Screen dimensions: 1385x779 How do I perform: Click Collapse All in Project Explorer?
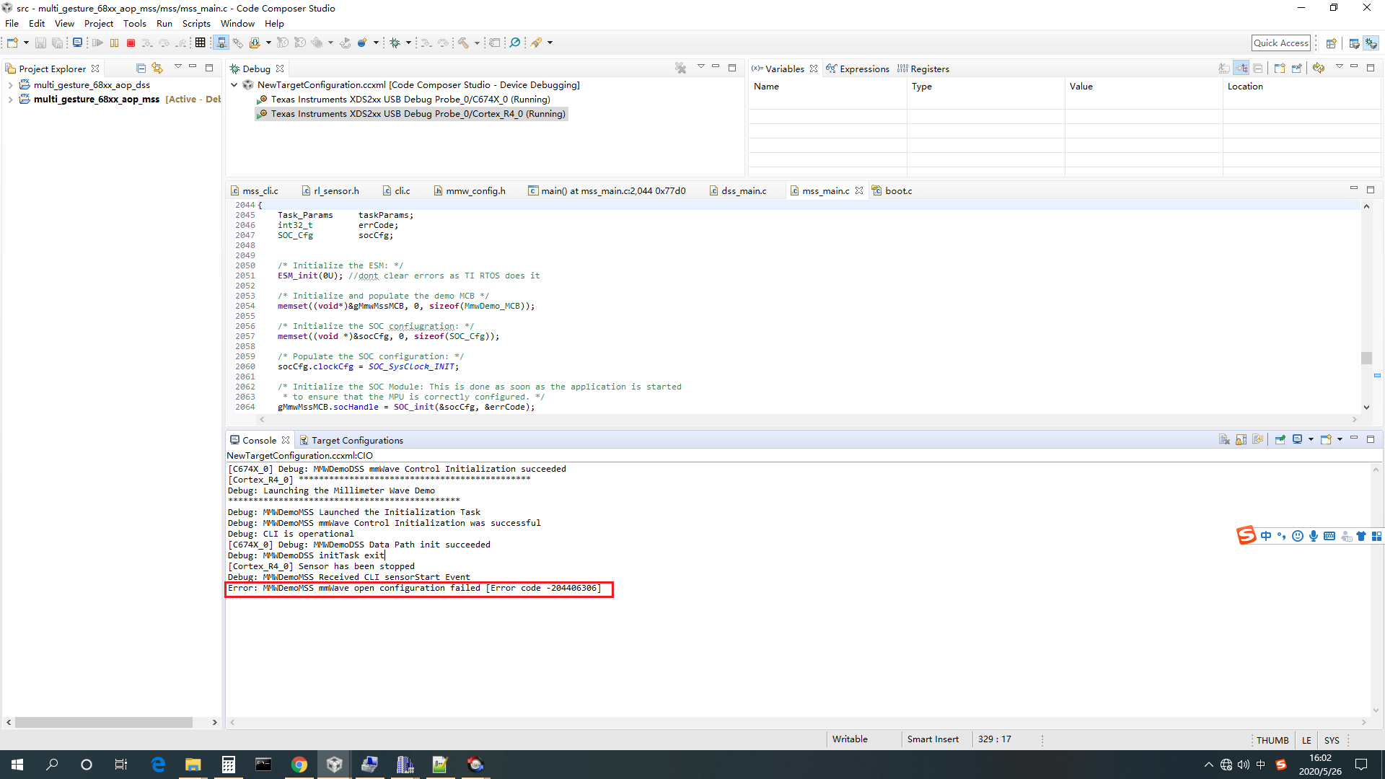(141, 69)
